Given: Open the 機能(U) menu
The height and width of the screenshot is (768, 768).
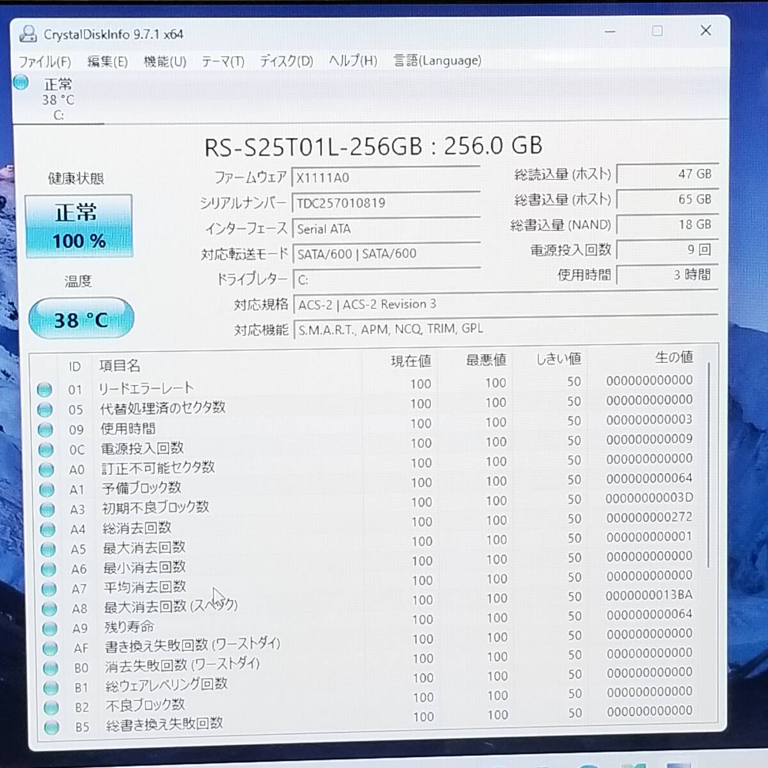Looking at the screenshot, I should point(164,61).
